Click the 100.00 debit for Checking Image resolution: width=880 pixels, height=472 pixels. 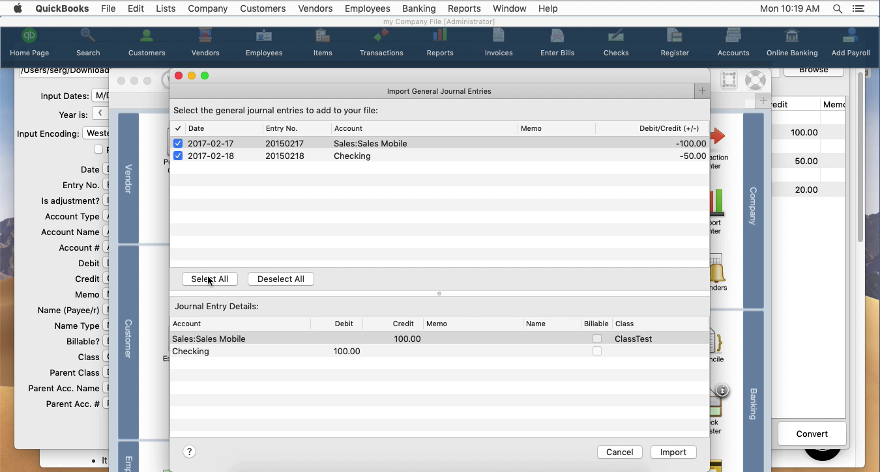347,351
